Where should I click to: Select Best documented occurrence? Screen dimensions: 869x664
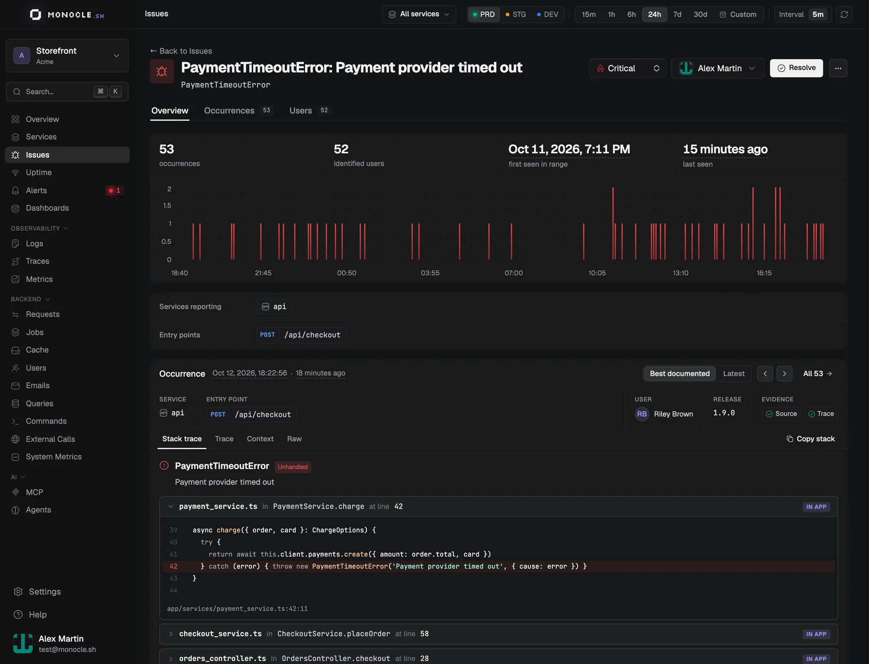pyautogui.click(x=680, y=374)
